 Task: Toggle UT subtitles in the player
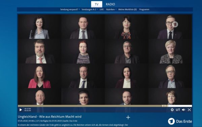tap(178, 110)
